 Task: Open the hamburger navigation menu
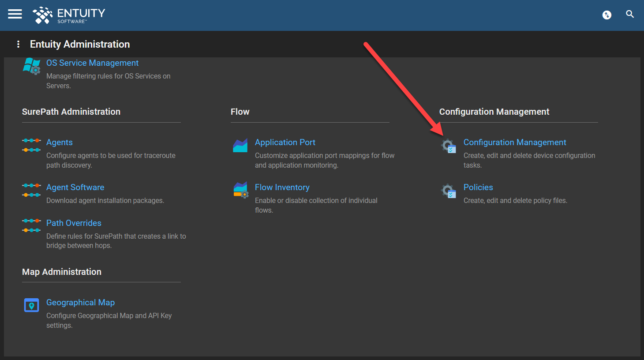(x=15, y=14)
